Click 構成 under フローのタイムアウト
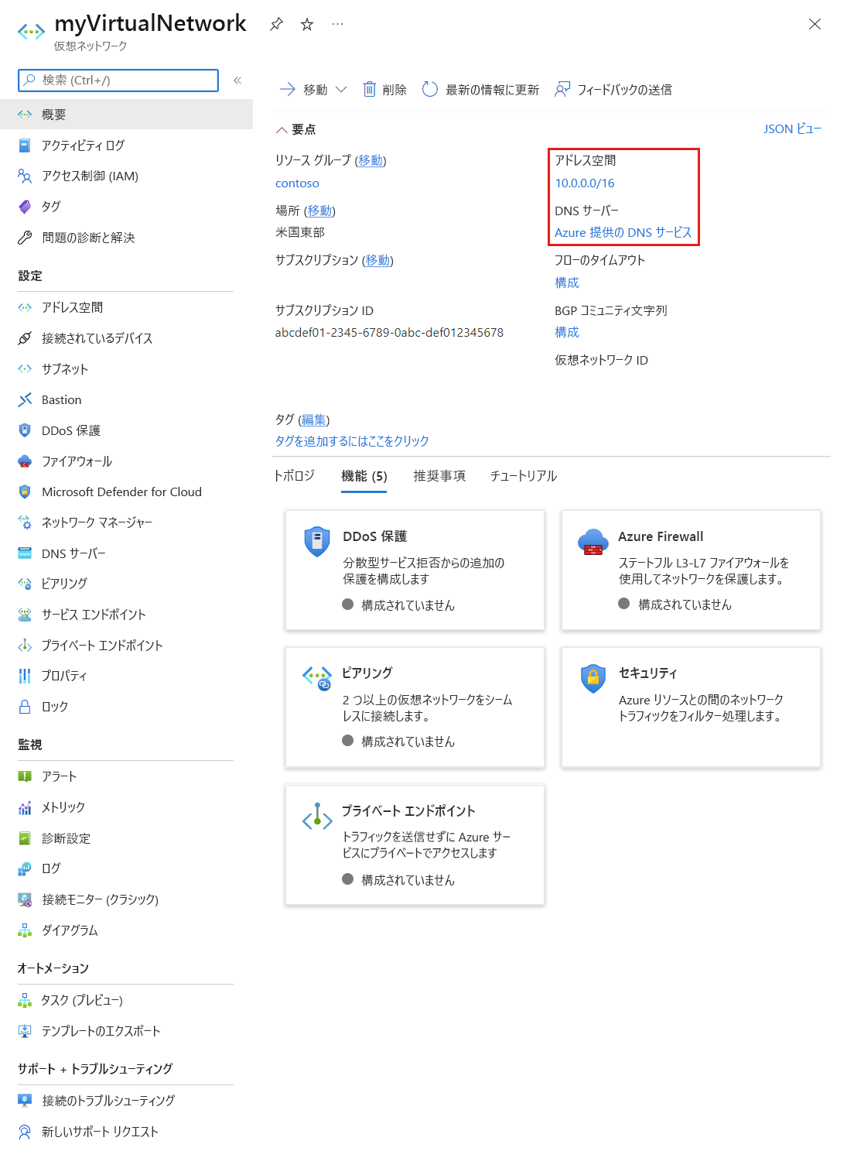Viewport: 847px width, 1151px height. (567, 283)
